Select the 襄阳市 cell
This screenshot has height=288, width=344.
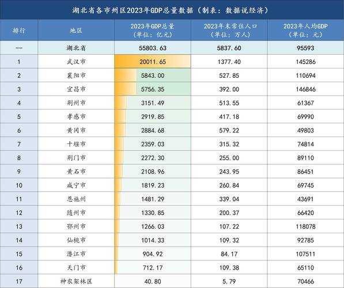76,75
